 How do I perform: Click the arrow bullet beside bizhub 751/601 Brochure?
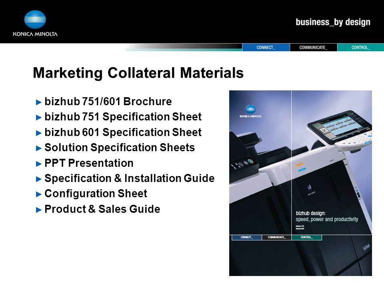39,102
